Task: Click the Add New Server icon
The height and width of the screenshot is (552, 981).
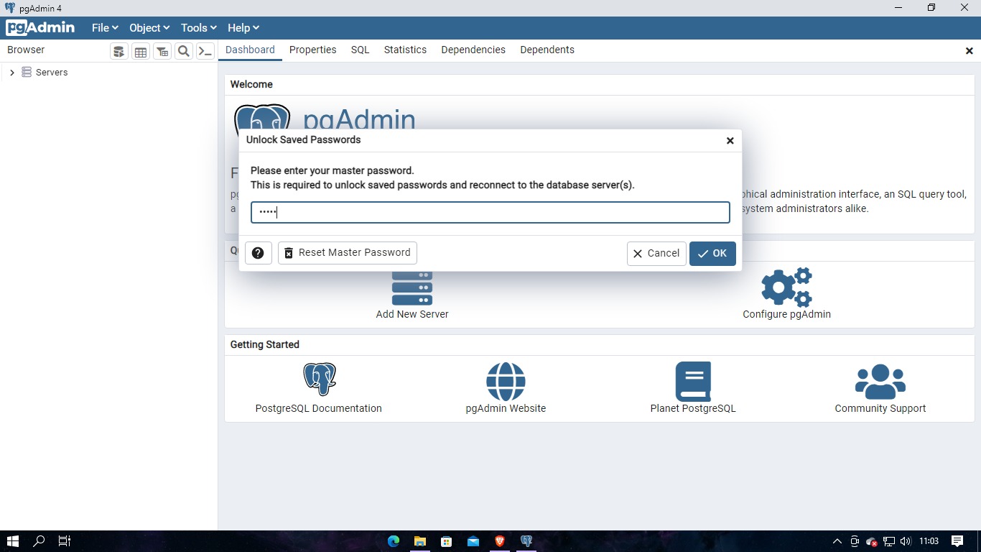Action: click(x=412, y=287)
